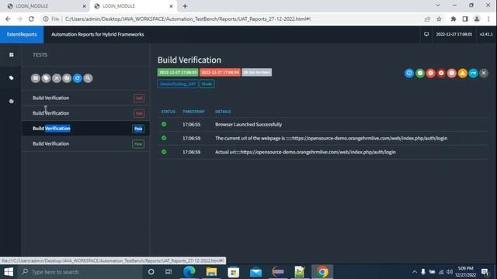Click the SmokeTesting_UAT category tag
The image size is (497, 279).
[x=178, y=84]
